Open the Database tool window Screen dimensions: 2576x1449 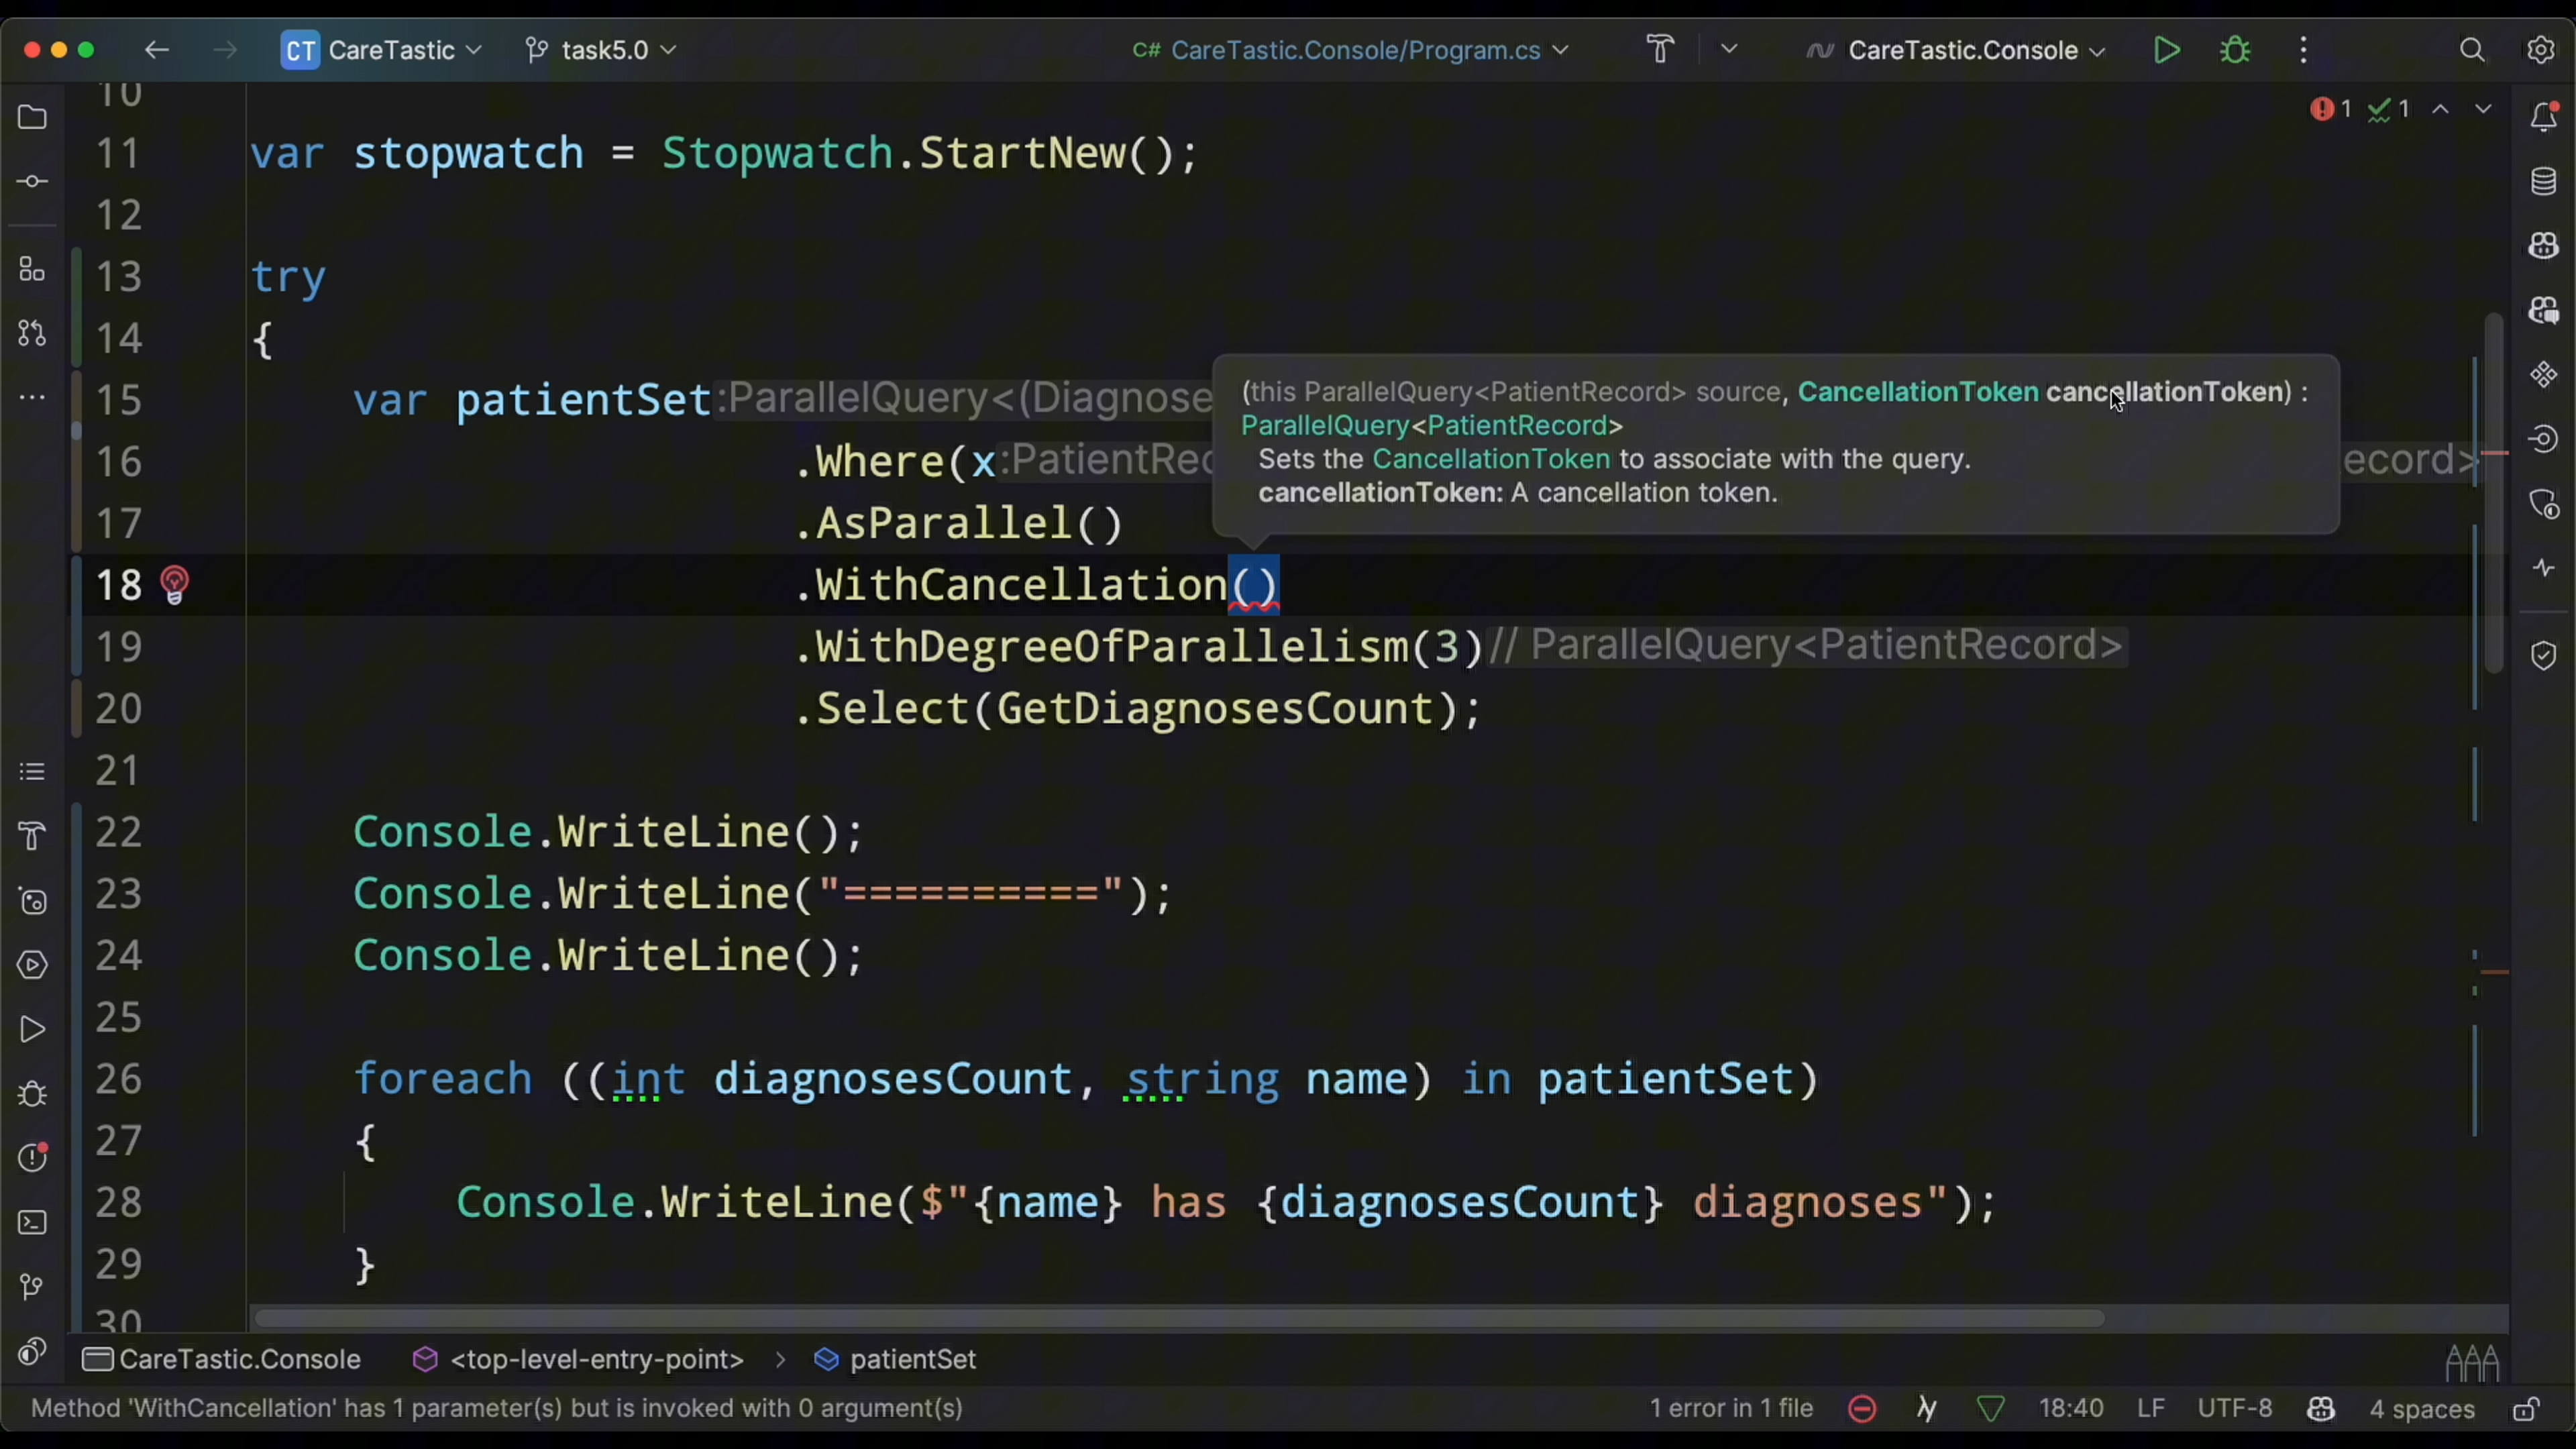pyautogui.click(x=2544, y=182)
